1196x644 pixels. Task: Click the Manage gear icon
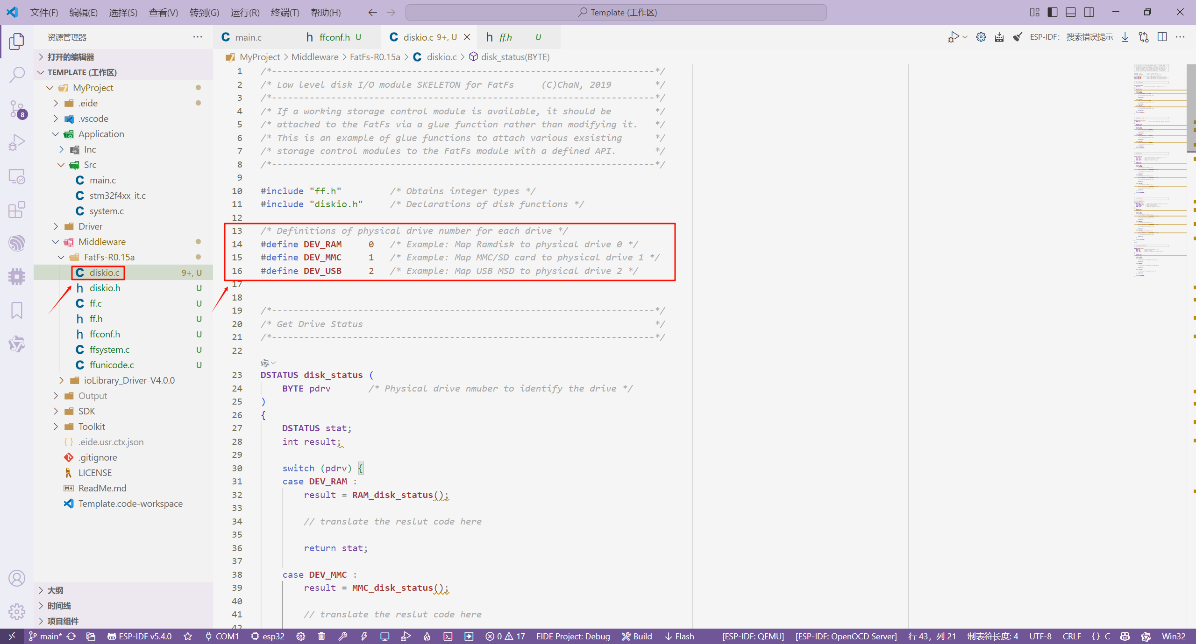(17, 611)
